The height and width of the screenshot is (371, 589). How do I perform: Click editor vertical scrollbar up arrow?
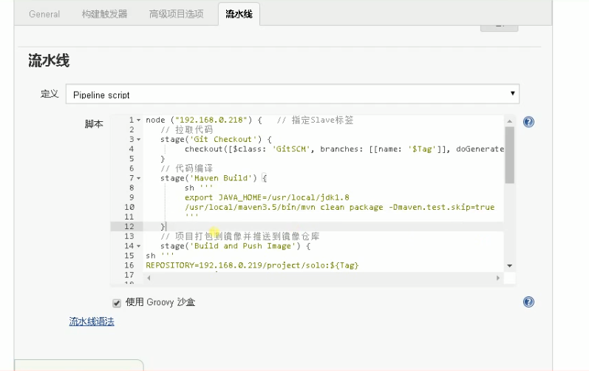click(509, 121)
